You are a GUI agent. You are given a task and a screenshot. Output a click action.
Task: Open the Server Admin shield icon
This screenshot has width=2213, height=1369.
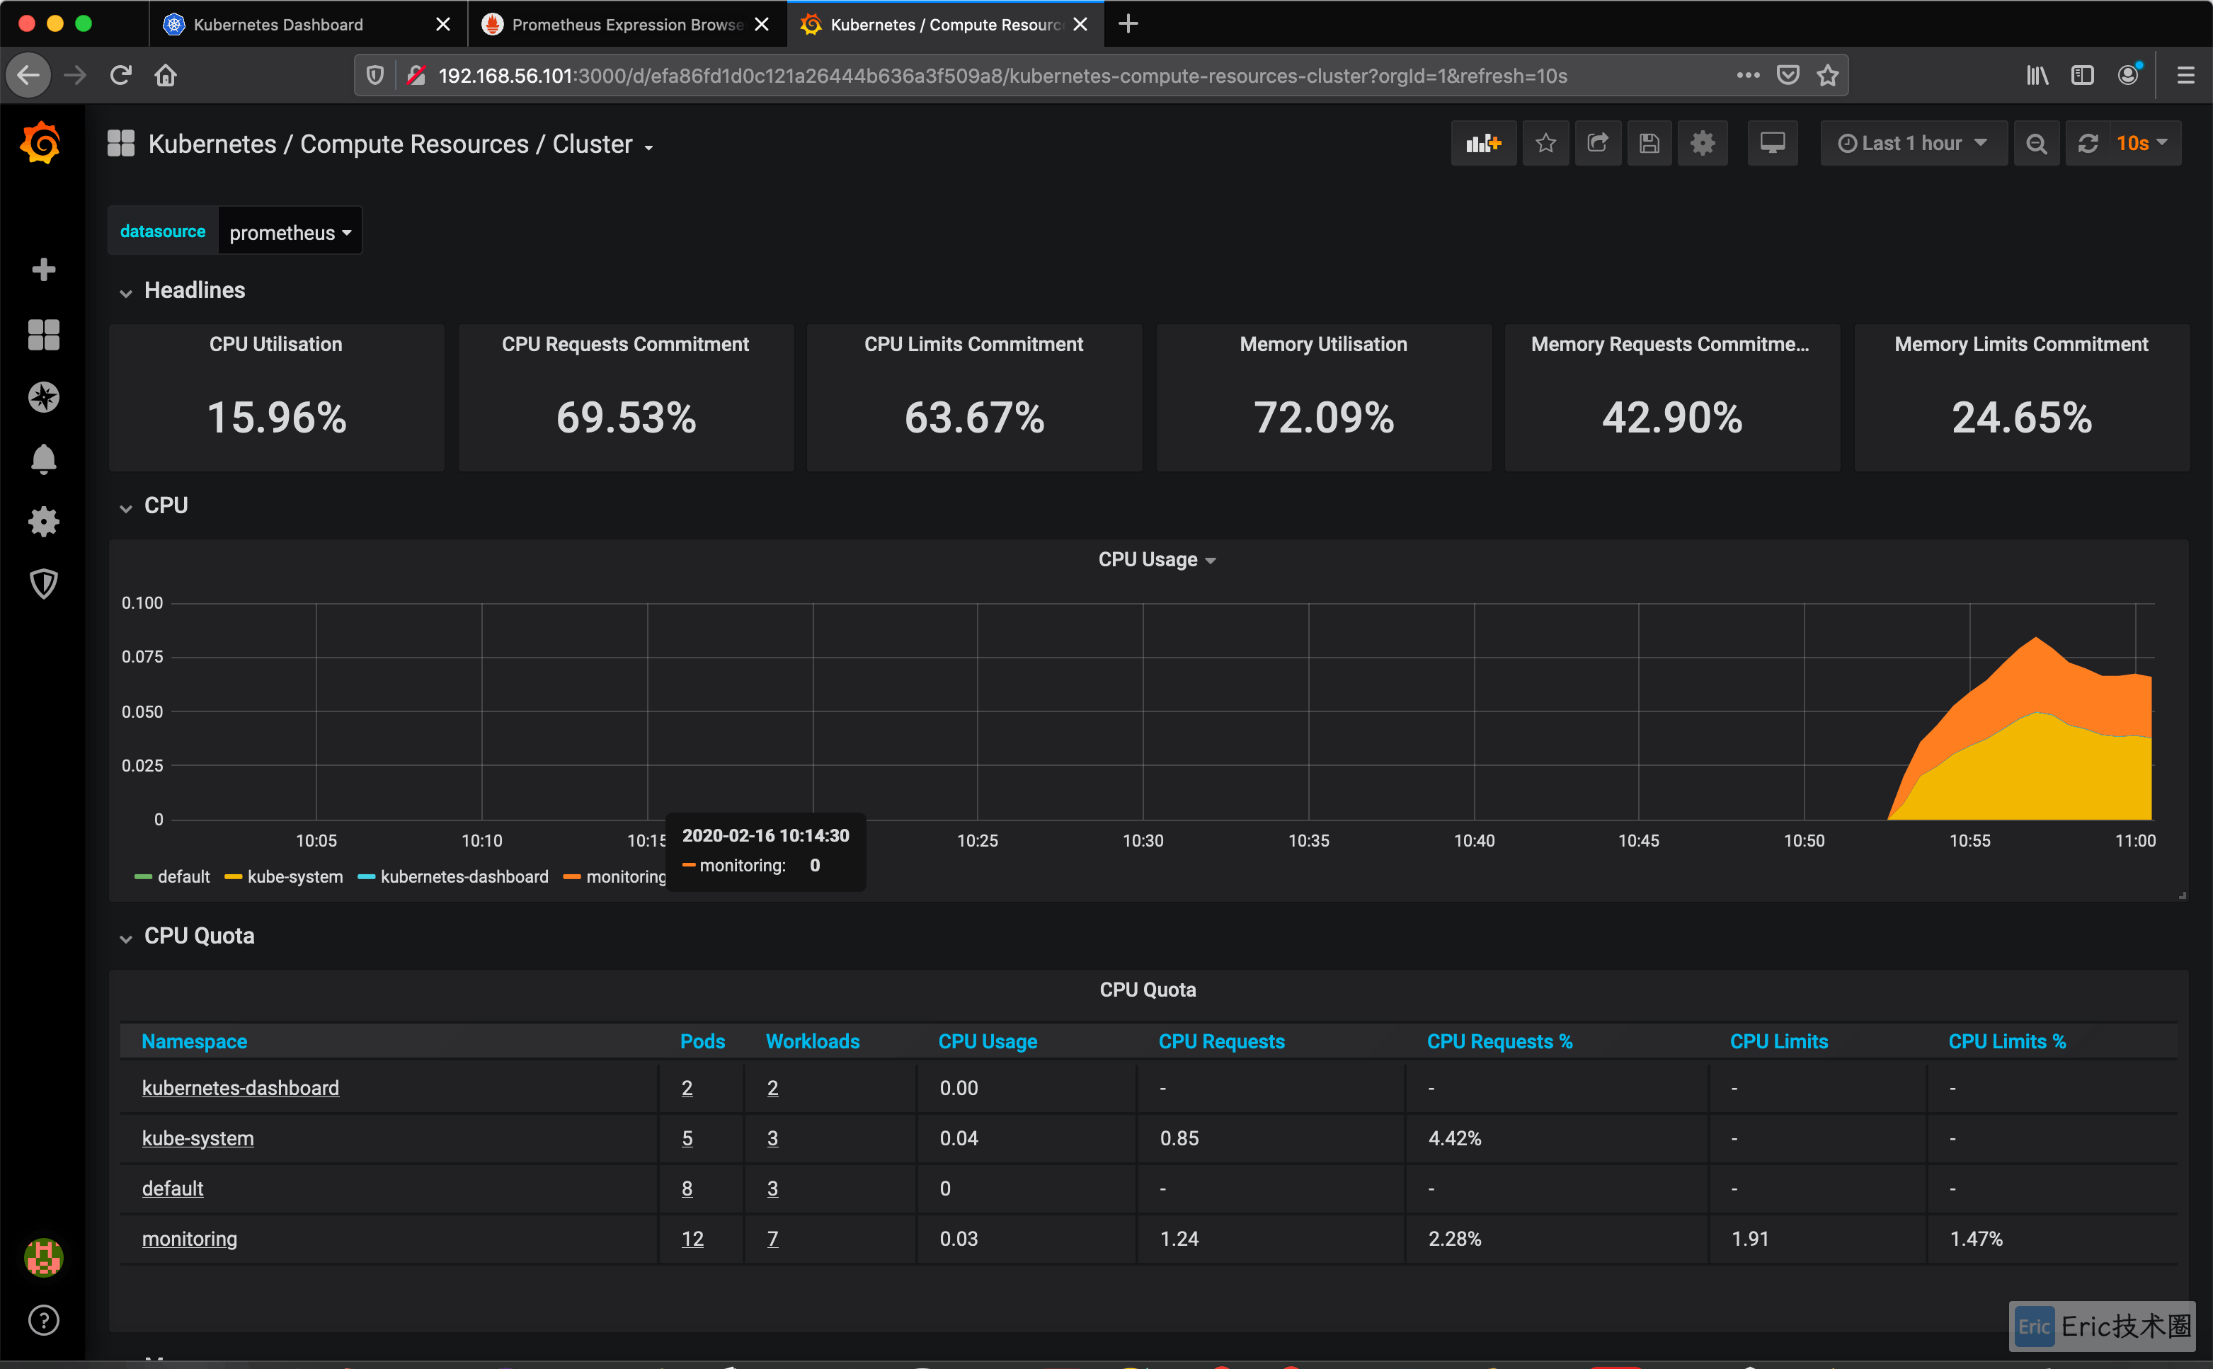coord(43,583)
